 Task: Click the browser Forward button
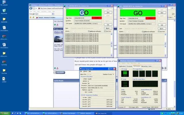pyautogui.click(x=34, y=8)
